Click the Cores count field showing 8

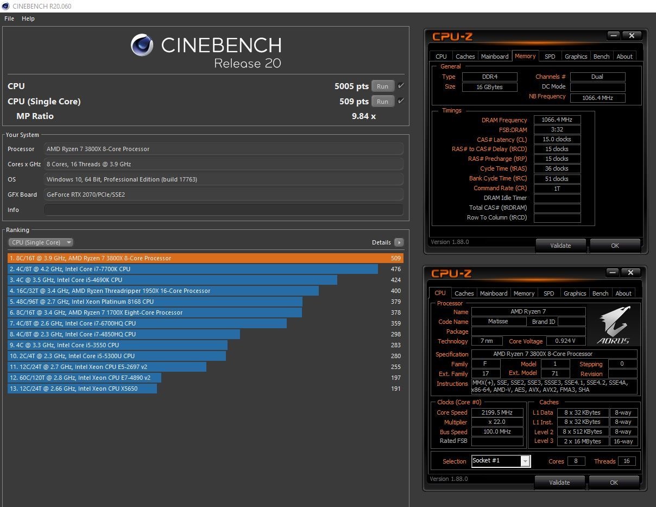coord(576,461)
